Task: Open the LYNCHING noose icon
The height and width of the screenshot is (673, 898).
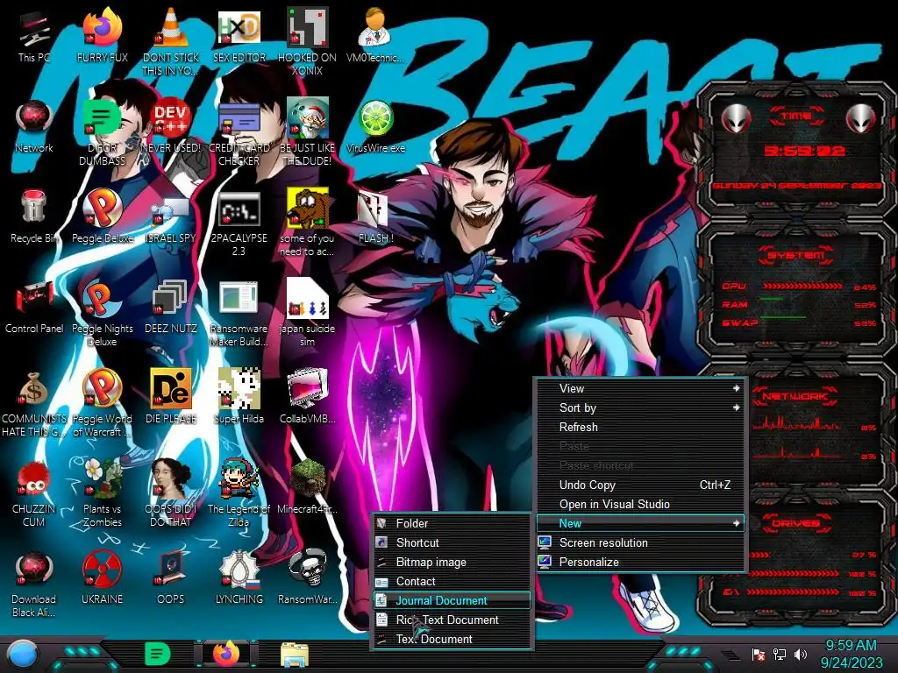Action: coord(239,578)
